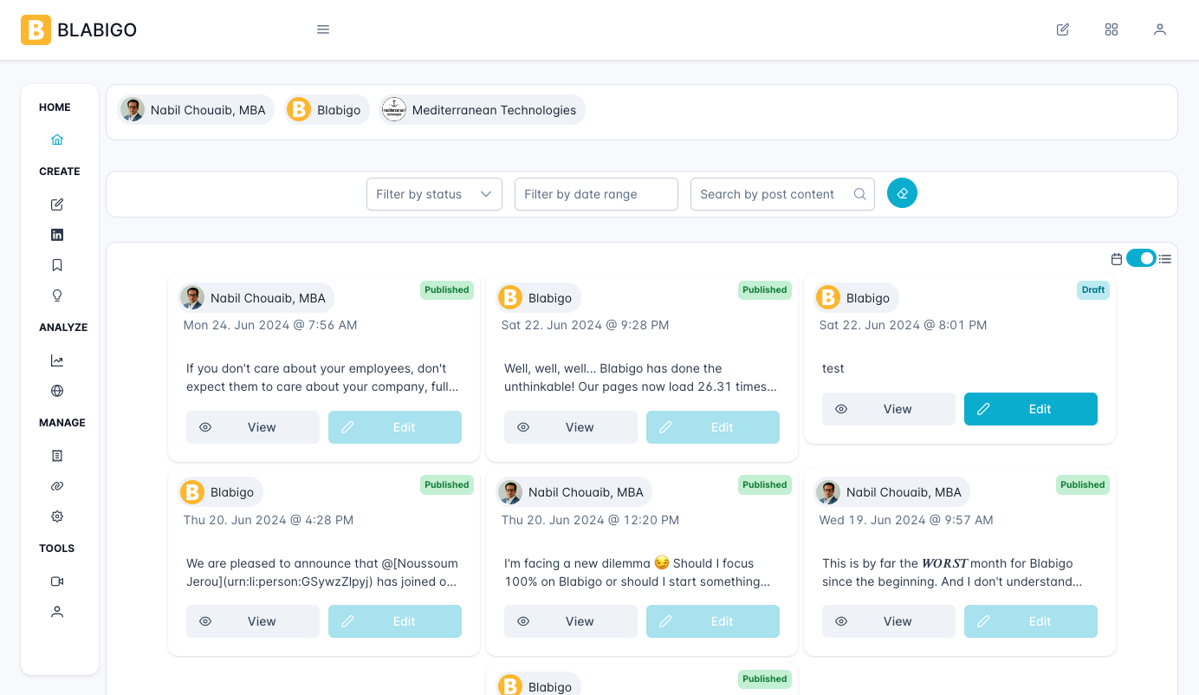The height and width of the screenshot is (695, 1199).
Task: Click the 'Well, well, well...' post text
Action: [x=640, y=378]
